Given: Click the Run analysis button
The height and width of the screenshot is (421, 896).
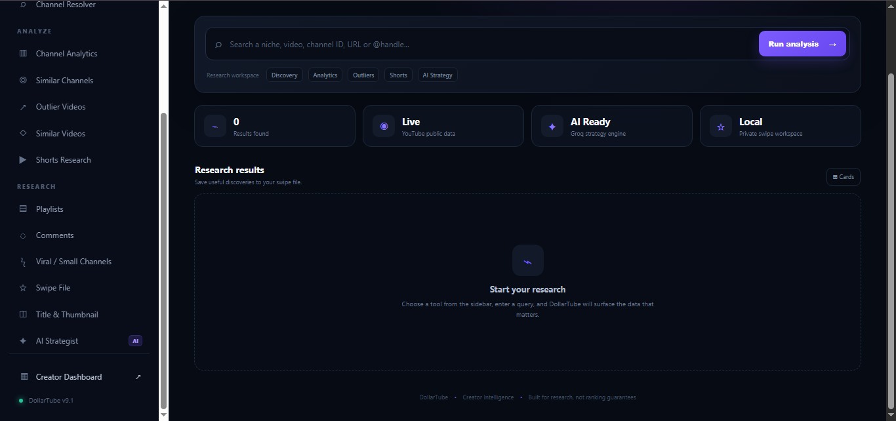Looking at the screenshot, I should click(x=802, y=44).
